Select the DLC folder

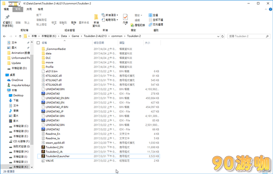[98, 58]
